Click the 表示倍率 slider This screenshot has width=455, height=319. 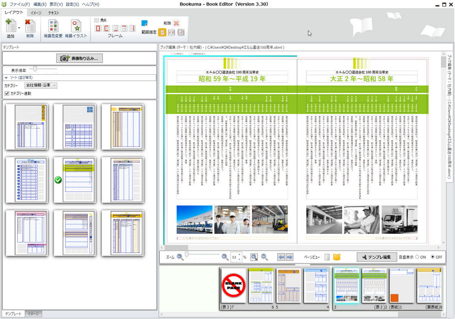coord(35,69)
